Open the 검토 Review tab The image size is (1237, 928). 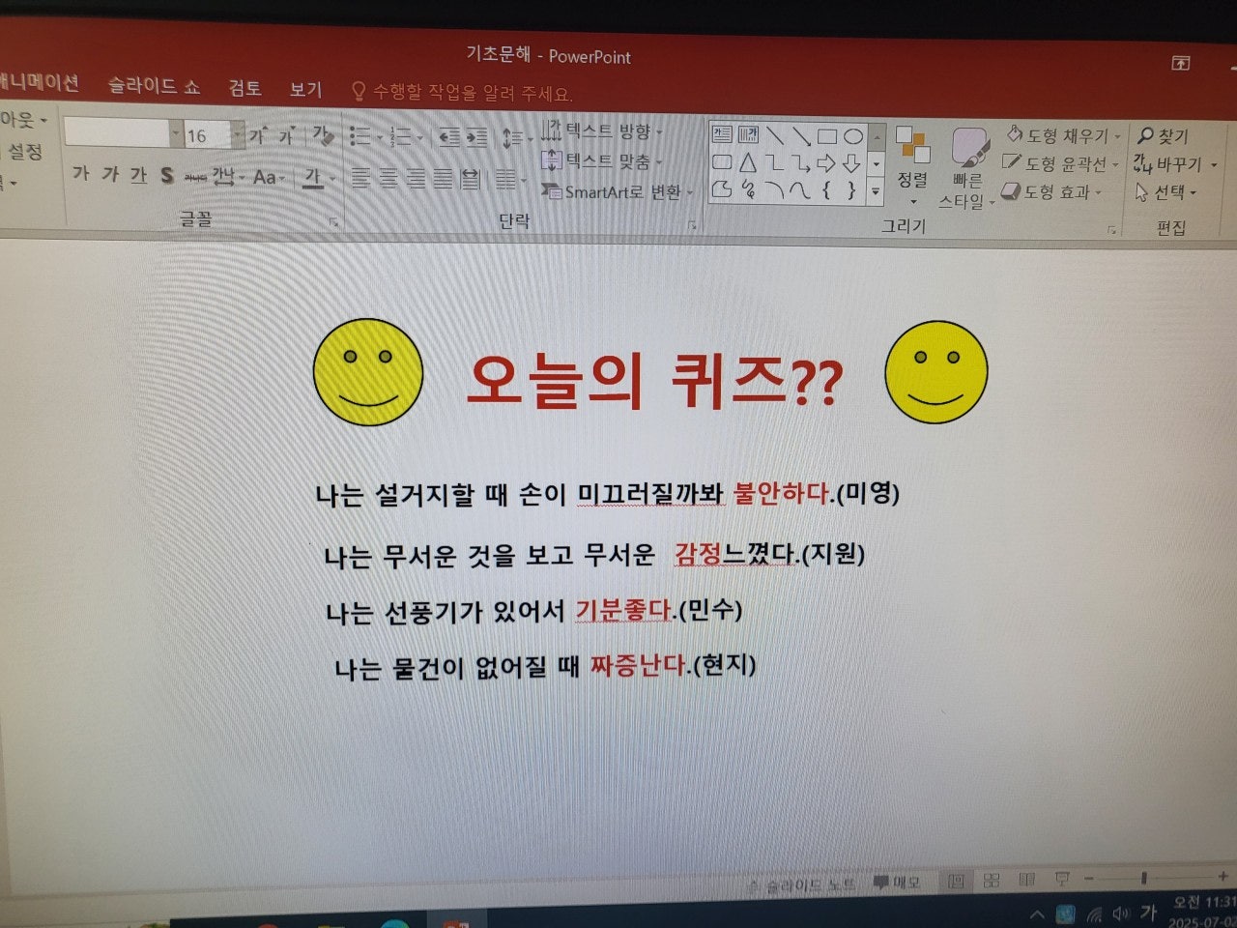tap(245, 89)
